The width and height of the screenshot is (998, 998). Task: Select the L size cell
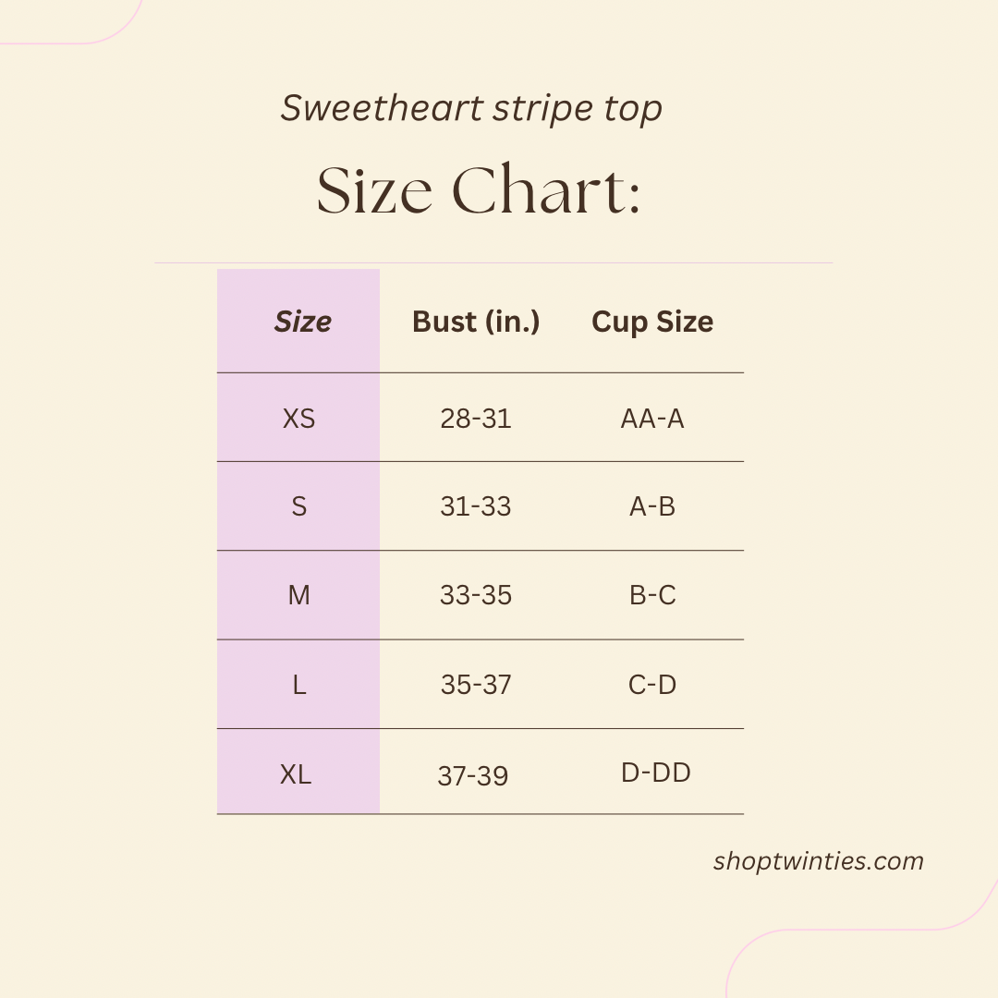(x=298, y=685)
